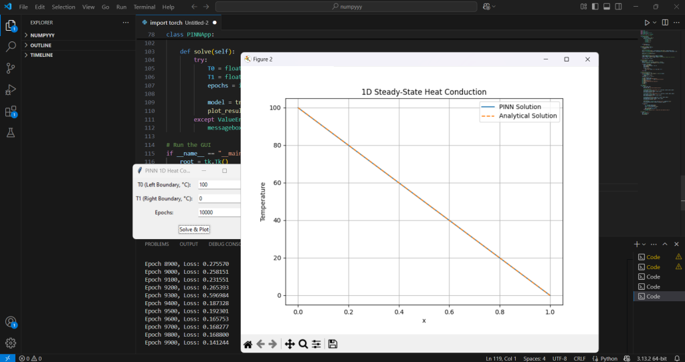Select the Pan axes tool in figure toolbar
Image resolution: width=685 pixels, height=362 pixels.
pos(290,344)
